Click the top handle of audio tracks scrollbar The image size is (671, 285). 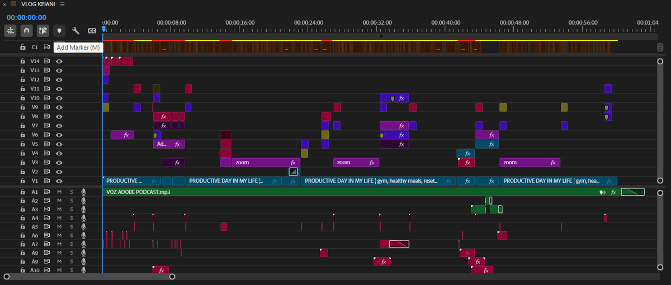click(660, 193)
